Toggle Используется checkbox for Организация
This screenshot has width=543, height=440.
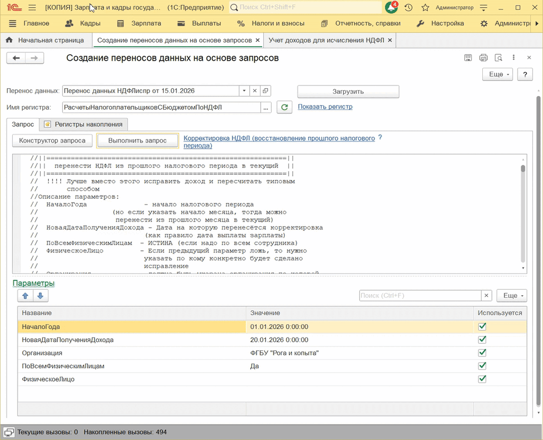point(482,353)
